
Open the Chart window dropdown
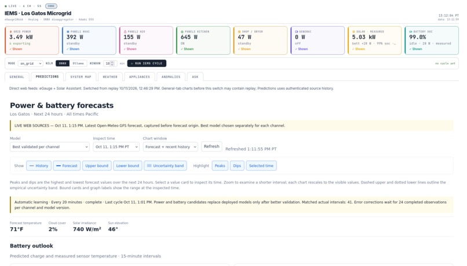pyautogui.click(x=170, y=147)
